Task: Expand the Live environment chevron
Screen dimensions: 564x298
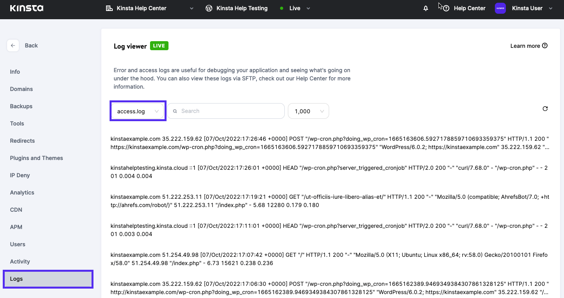Action: tap(308, 8)
